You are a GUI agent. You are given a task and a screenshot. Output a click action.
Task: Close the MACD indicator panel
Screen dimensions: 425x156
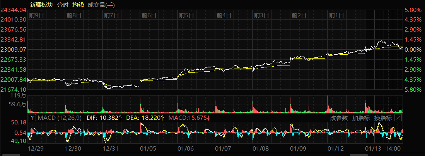point(398,118)
